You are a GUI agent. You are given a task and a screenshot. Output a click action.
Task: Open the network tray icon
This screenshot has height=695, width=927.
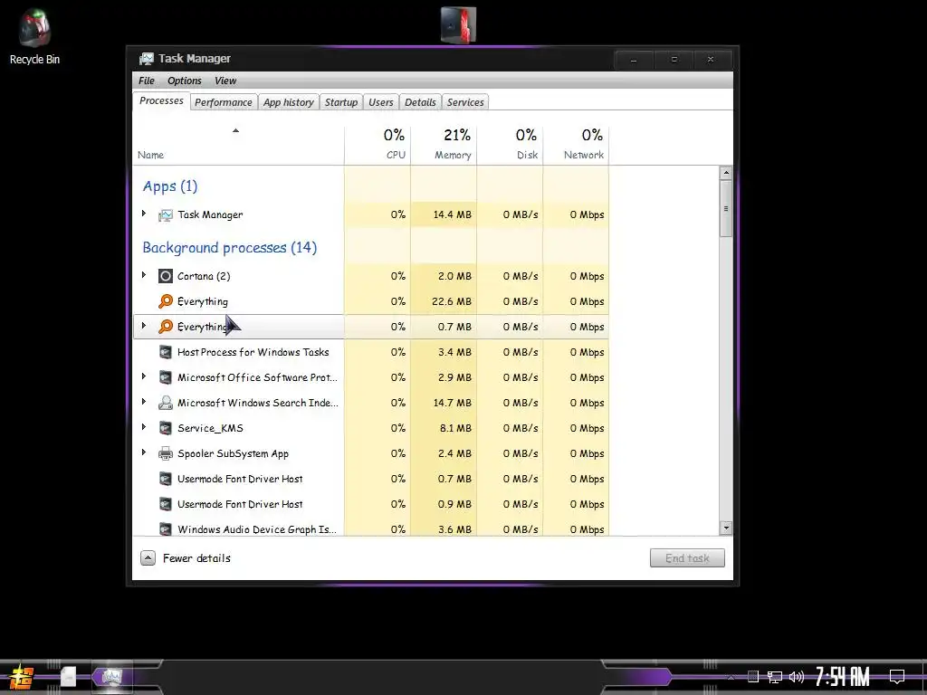click(x=775, y=677)
